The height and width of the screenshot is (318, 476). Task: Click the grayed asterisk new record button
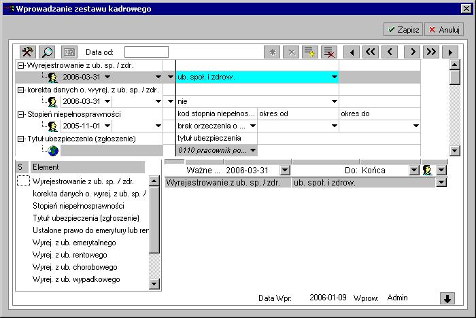coord(272,52)
